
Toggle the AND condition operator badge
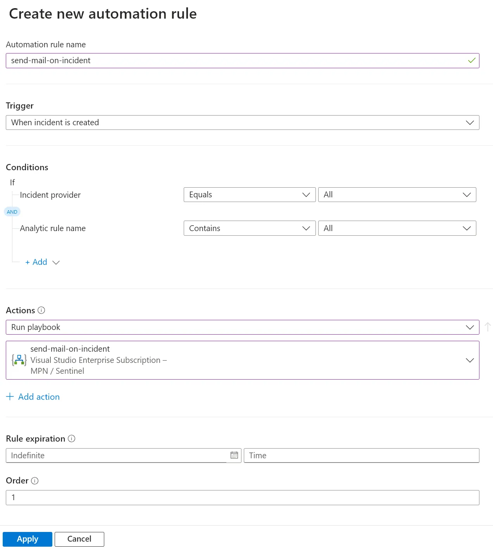click(12, 212)
